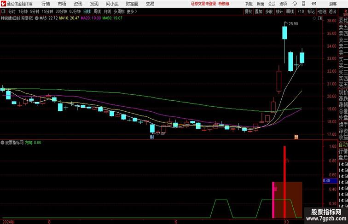Click the 游客 user account label

(333, 4)
